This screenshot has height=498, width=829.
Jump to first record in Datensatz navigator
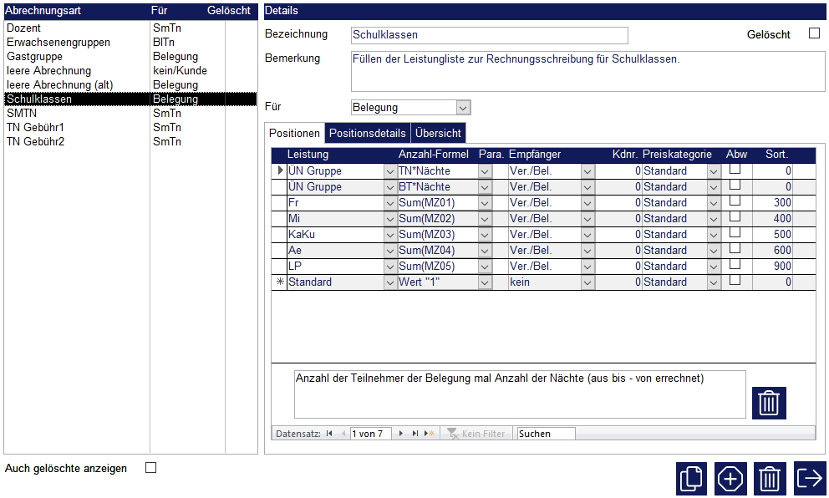(x=329, y=434)
